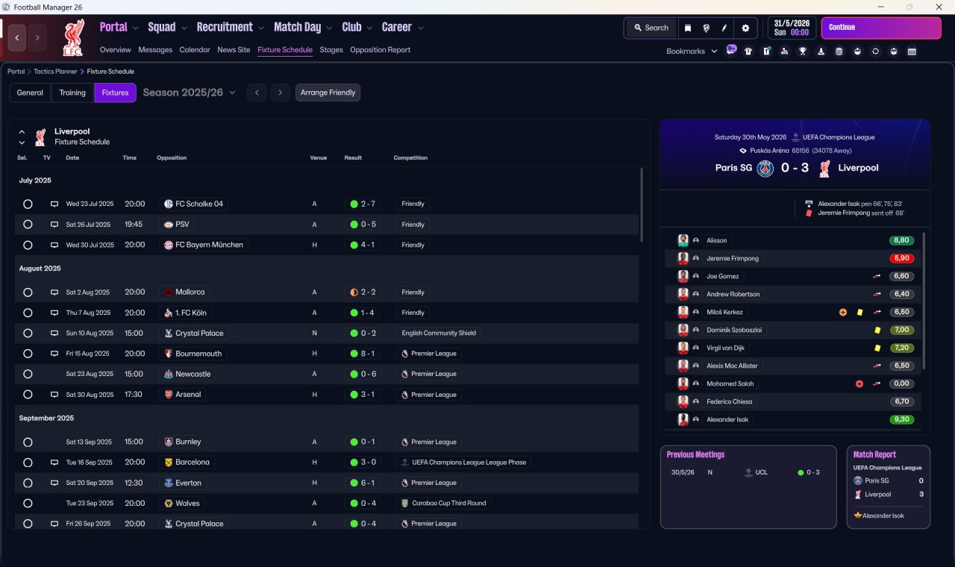Open the bookmark icon next to Search
The image size is (955, 567).
(688, 28)
